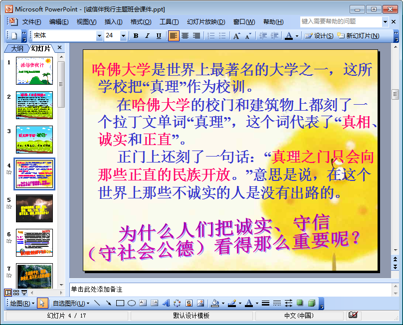Open the 幻灯片放映(D) menu
The height and width of the screenshot is (325, 403).
coord(206,22)
